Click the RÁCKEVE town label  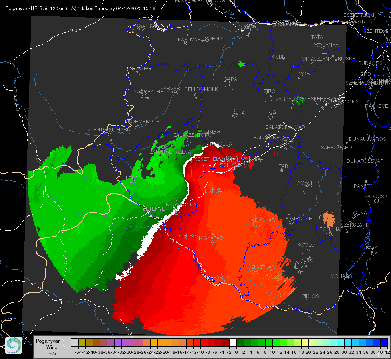click(x=377, y=106)
